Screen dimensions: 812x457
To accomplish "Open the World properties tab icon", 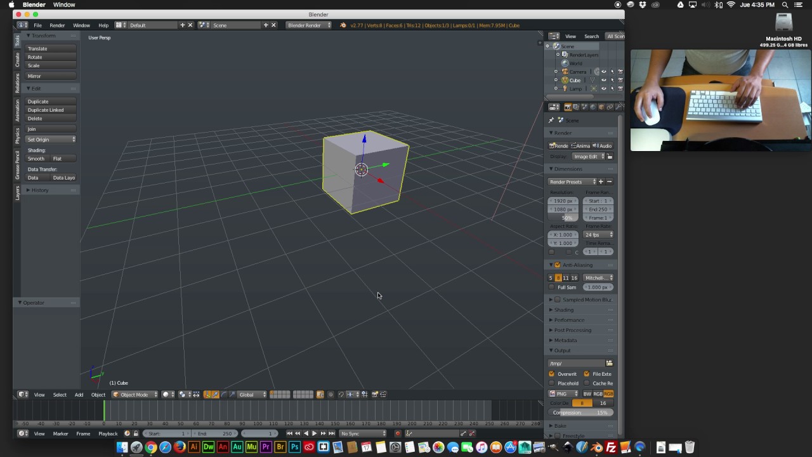I will pyautogui.click(x=593, y=107).
